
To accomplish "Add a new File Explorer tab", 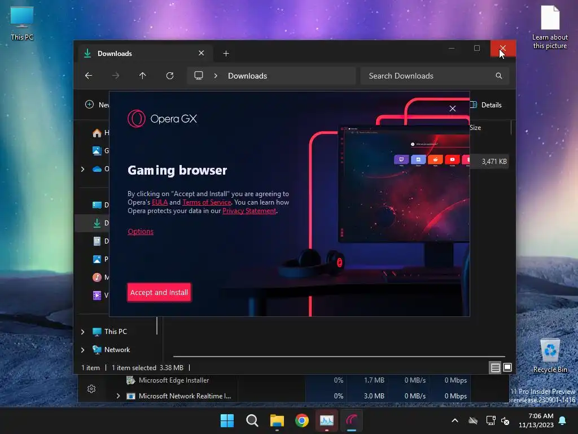I will [x=226, y=54].
